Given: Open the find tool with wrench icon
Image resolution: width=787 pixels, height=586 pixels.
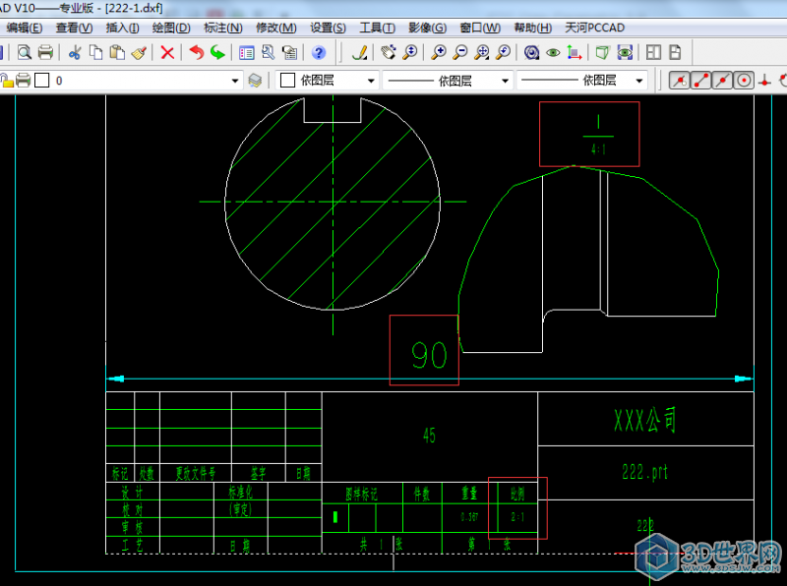Looking at the screenshot, I should 268,52.
